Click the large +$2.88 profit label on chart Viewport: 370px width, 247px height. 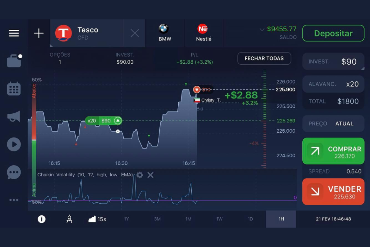tap(241, 95)
